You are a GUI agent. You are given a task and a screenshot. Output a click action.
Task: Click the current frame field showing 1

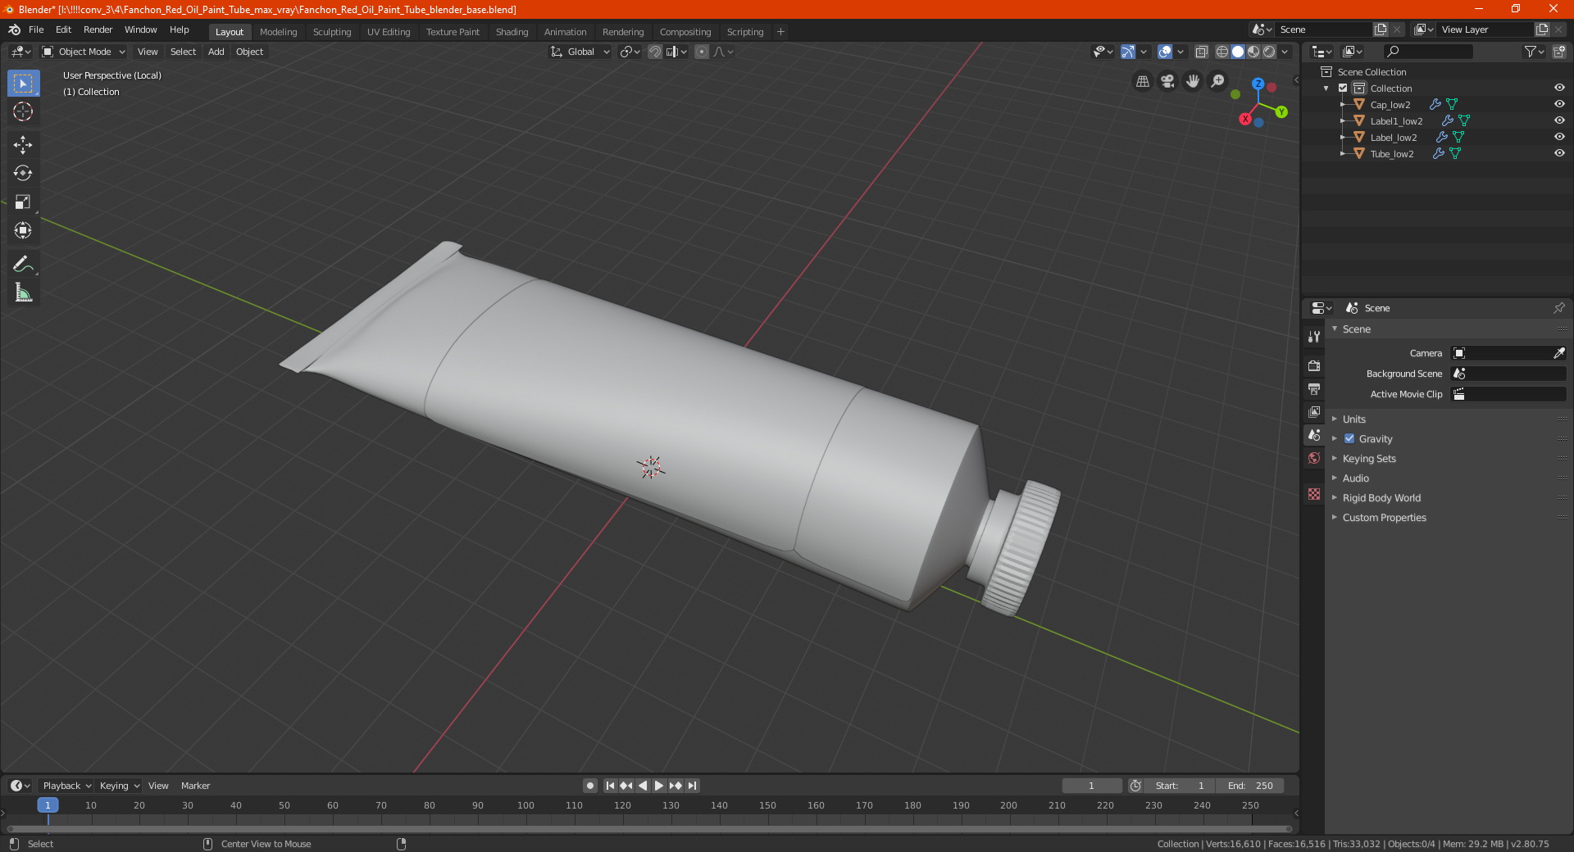coord(1091,786)
